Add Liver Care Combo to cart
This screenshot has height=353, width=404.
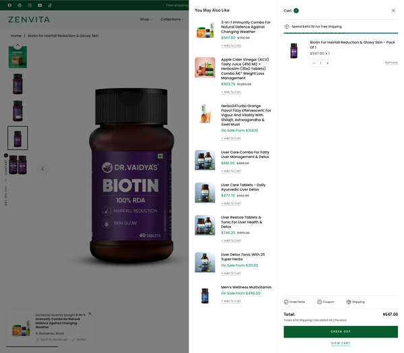coord(231,171)
